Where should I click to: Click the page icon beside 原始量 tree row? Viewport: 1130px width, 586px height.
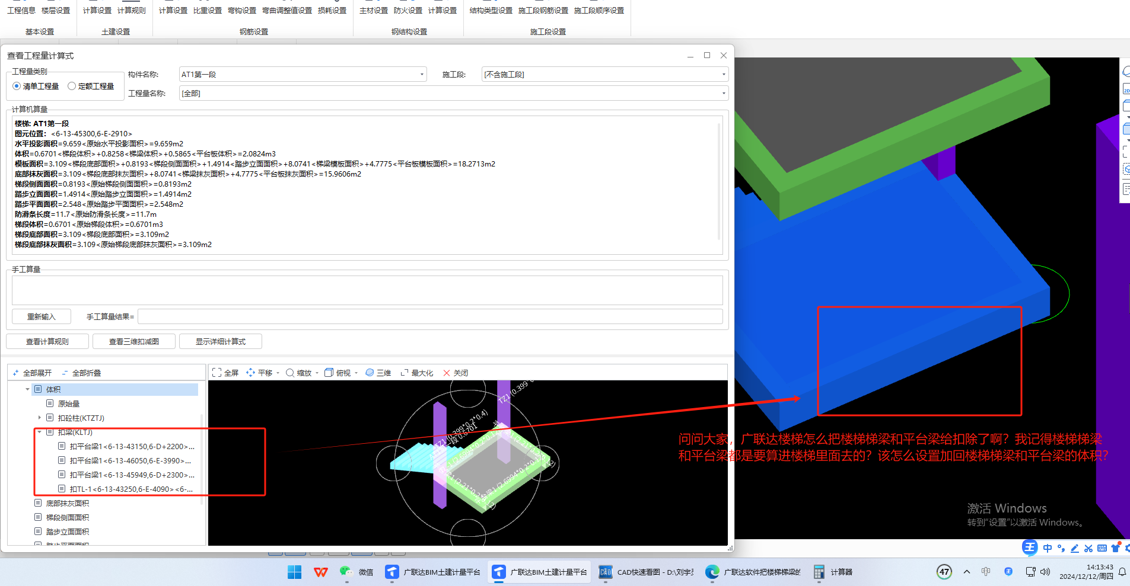[50, 404]
